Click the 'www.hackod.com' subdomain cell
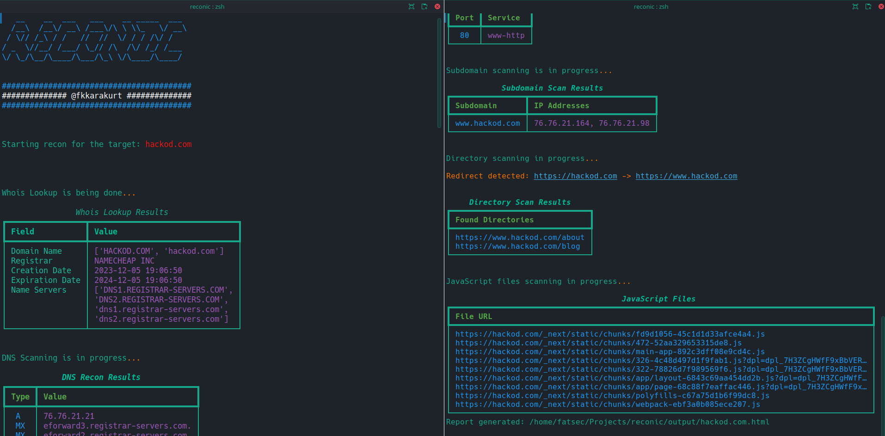 pyautogui.click(x=488, y=123)
